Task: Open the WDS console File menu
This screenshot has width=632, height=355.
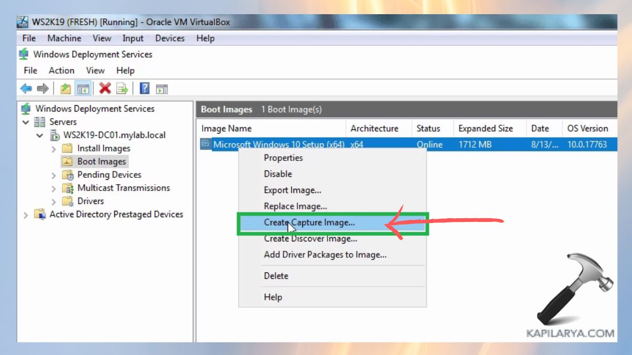Action: (31, 70)
